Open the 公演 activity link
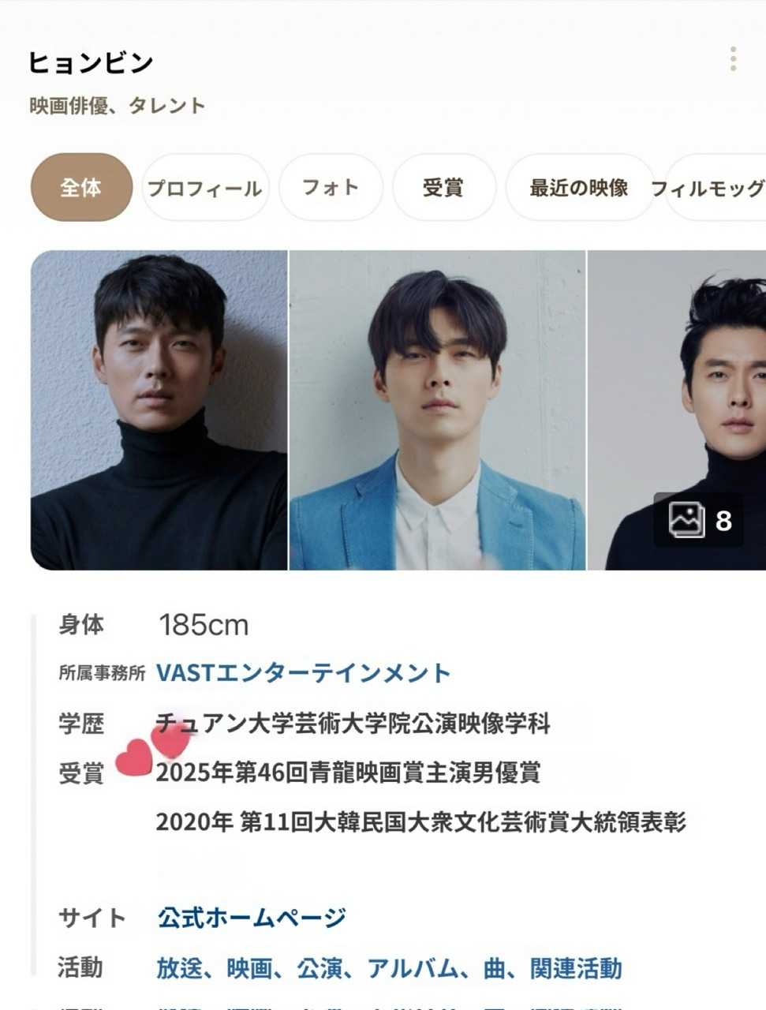 point(319,967)
